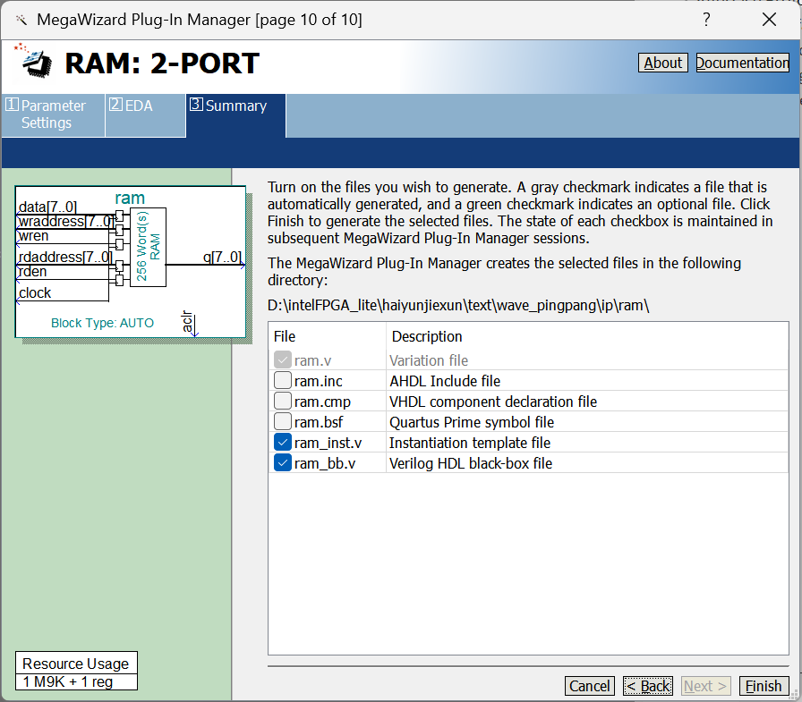Switch to Parameter Settings tab

point(53,115)
